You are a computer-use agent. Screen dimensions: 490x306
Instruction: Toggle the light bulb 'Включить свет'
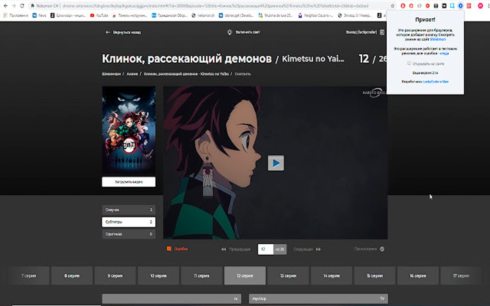click(230, 32)
